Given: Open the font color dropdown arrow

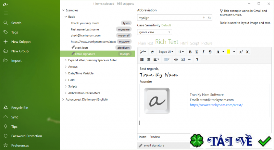Looking at the screenshot, I should pyautogui.click(x=223, y=52).
